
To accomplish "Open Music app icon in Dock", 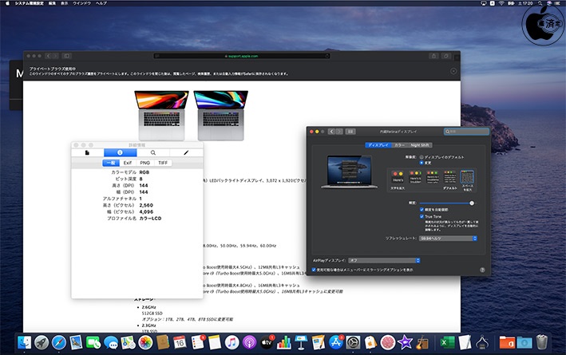I will [x=232, y=342].
